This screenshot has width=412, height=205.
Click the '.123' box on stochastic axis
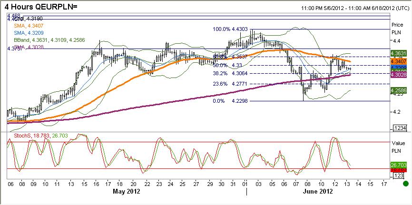pos(399,176)
